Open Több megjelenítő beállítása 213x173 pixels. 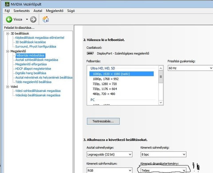point(33,82)
